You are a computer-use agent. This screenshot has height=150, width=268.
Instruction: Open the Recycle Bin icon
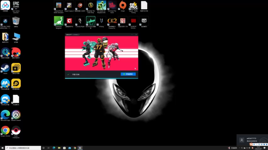tap(16, 22)
